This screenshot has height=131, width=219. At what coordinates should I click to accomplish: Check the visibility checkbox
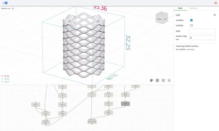(x=191, y=26)
